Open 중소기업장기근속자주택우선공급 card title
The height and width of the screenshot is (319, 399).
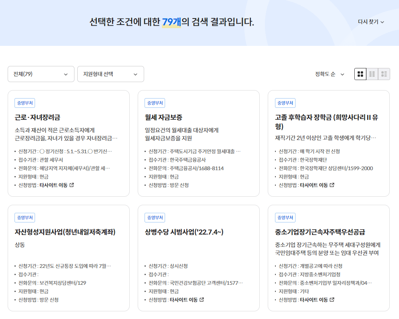pyautogui.click(x=320, y=232)
